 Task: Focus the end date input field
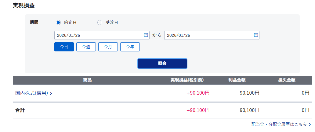[208, 35]
